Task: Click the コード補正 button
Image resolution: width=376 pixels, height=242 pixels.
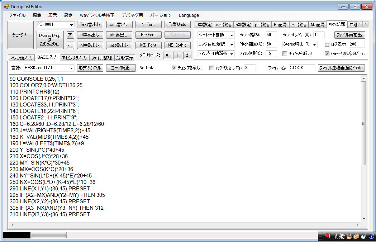Action: (121, 68)
